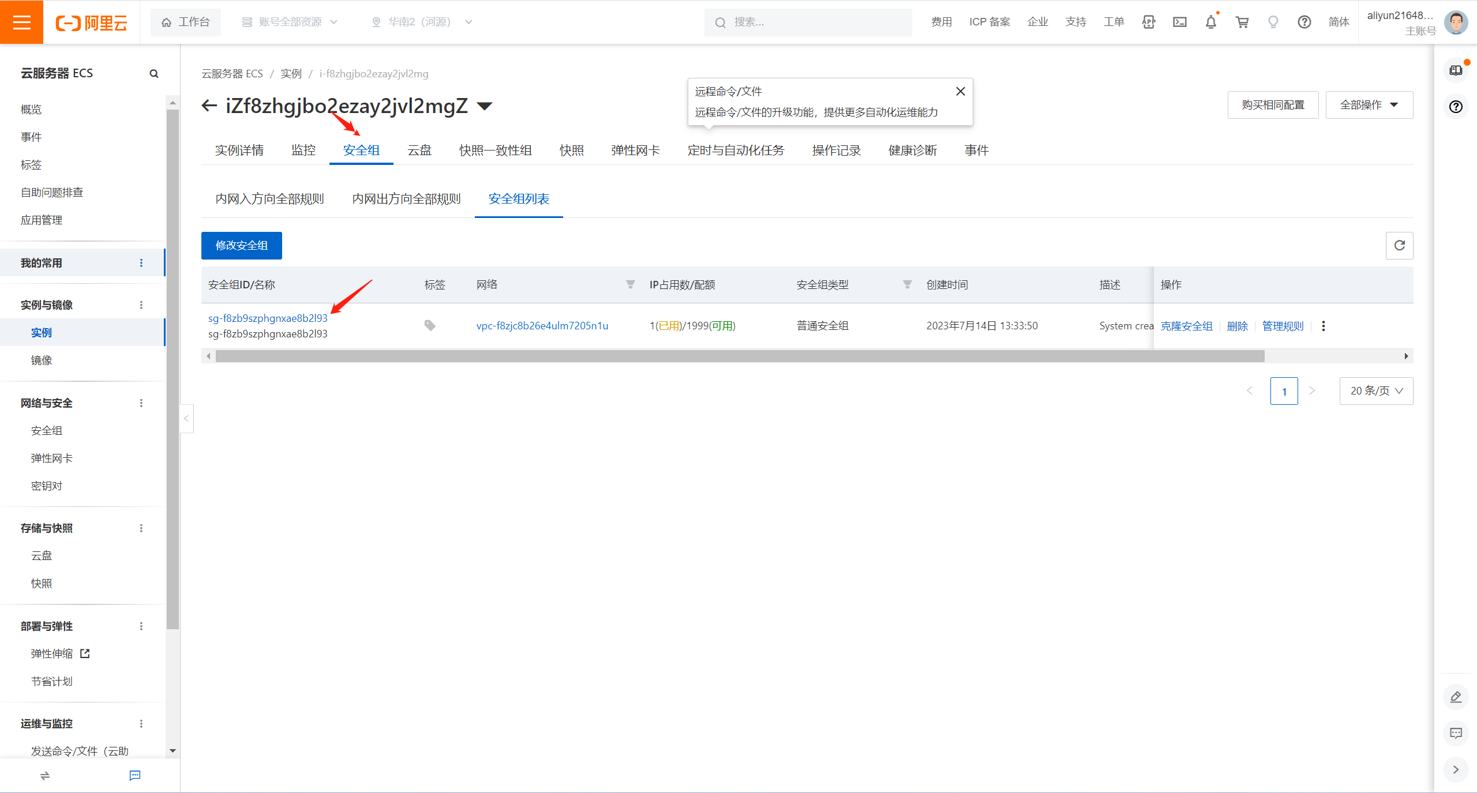The width and height of the screenshot is (1477, 793).
Task: Click the back arrow beside instance name
Action: coord(209,106)
